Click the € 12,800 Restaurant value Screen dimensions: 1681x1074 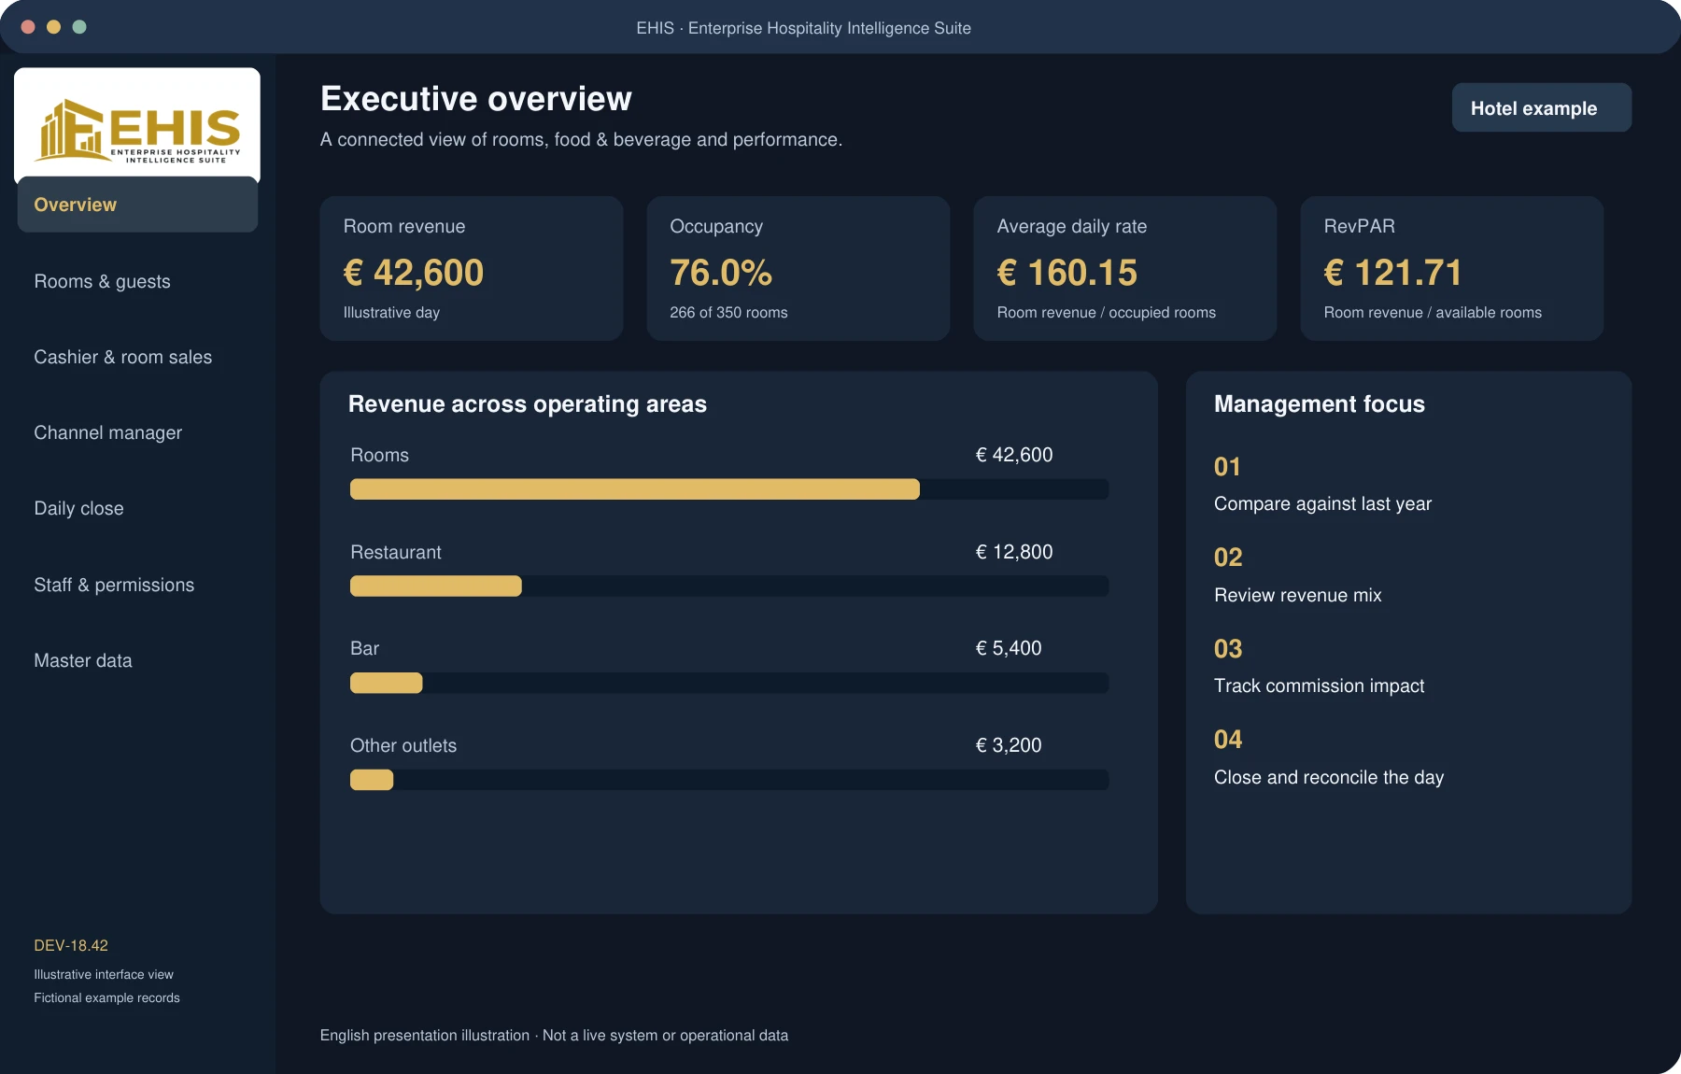(x=1014, y=552)
